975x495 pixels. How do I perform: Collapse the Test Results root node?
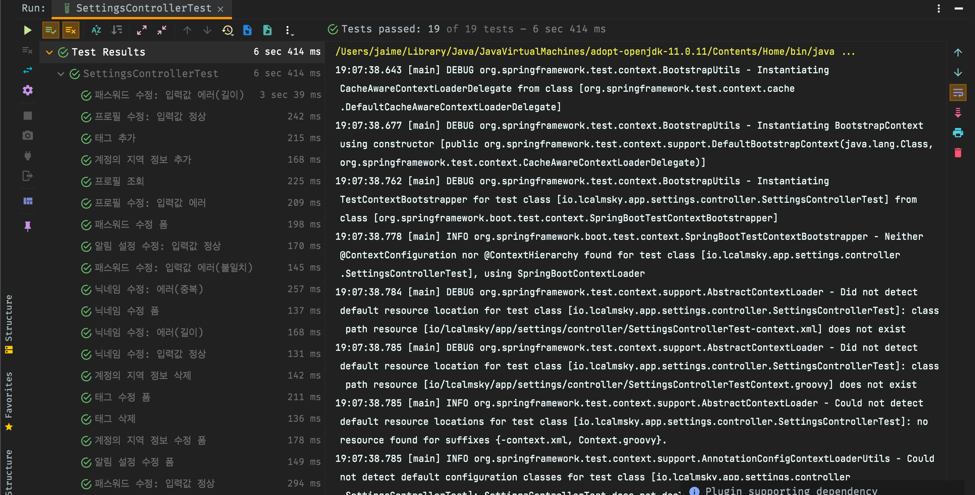pos(49,52)
